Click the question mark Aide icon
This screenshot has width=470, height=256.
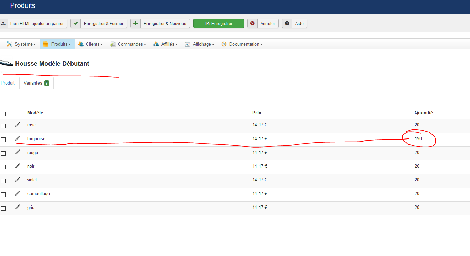point(287,23)
